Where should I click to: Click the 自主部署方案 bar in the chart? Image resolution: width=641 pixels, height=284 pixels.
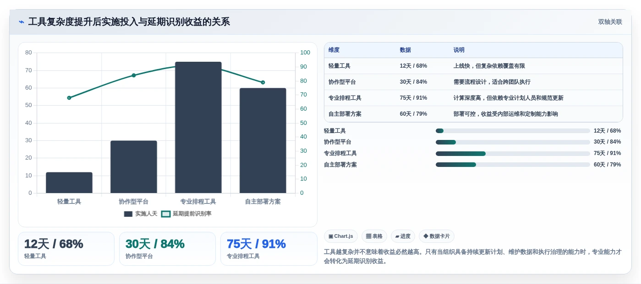(x=263, y=140)
